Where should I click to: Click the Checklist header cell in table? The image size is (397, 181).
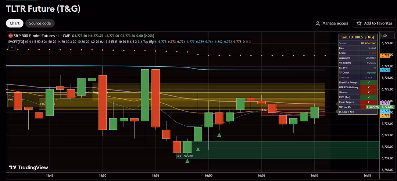point(344,78)
